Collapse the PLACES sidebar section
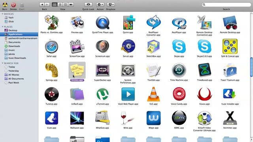 pos(2,27)
